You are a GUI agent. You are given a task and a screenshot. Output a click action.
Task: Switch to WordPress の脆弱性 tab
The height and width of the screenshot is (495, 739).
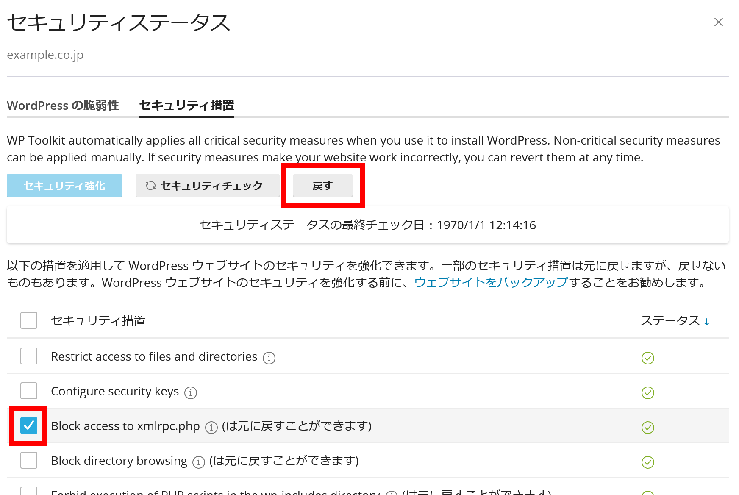pos(63,106)
